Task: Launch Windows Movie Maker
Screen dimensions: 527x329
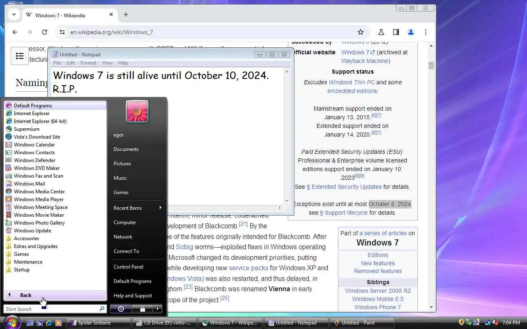Action: pos(55,215)
